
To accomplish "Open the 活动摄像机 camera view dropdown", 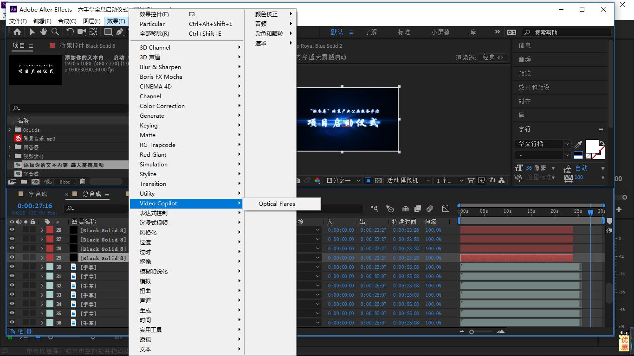I will [x=408, y=180].
